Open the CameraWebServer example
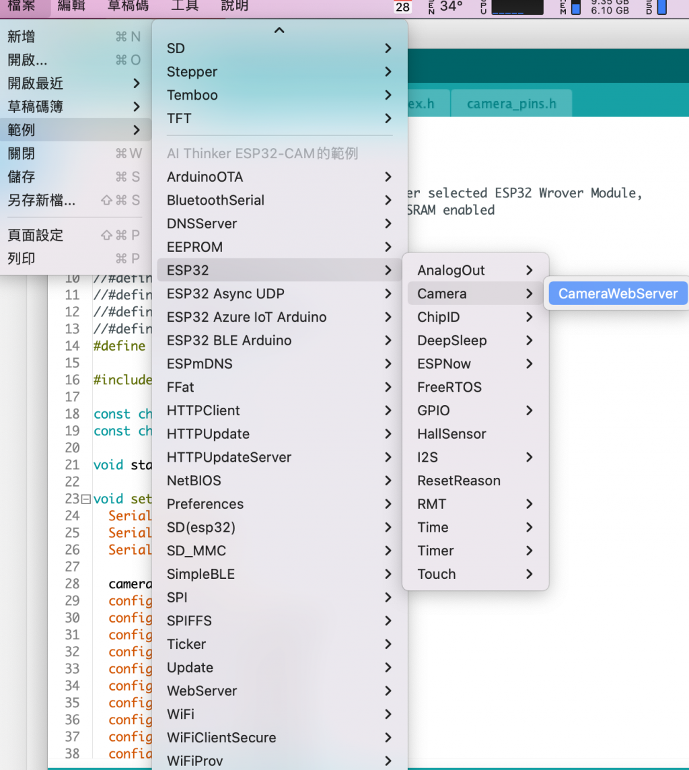 618,293
